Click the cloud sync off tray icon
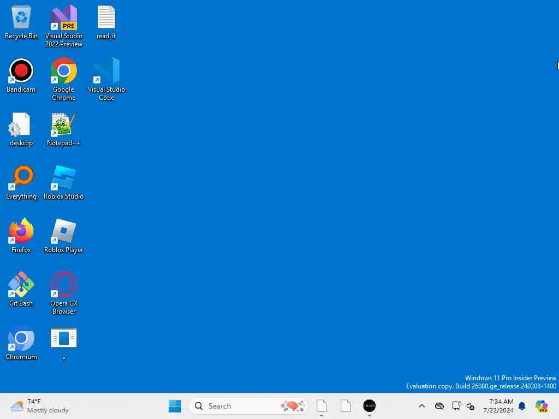The image size is (559, 419). 439,406
